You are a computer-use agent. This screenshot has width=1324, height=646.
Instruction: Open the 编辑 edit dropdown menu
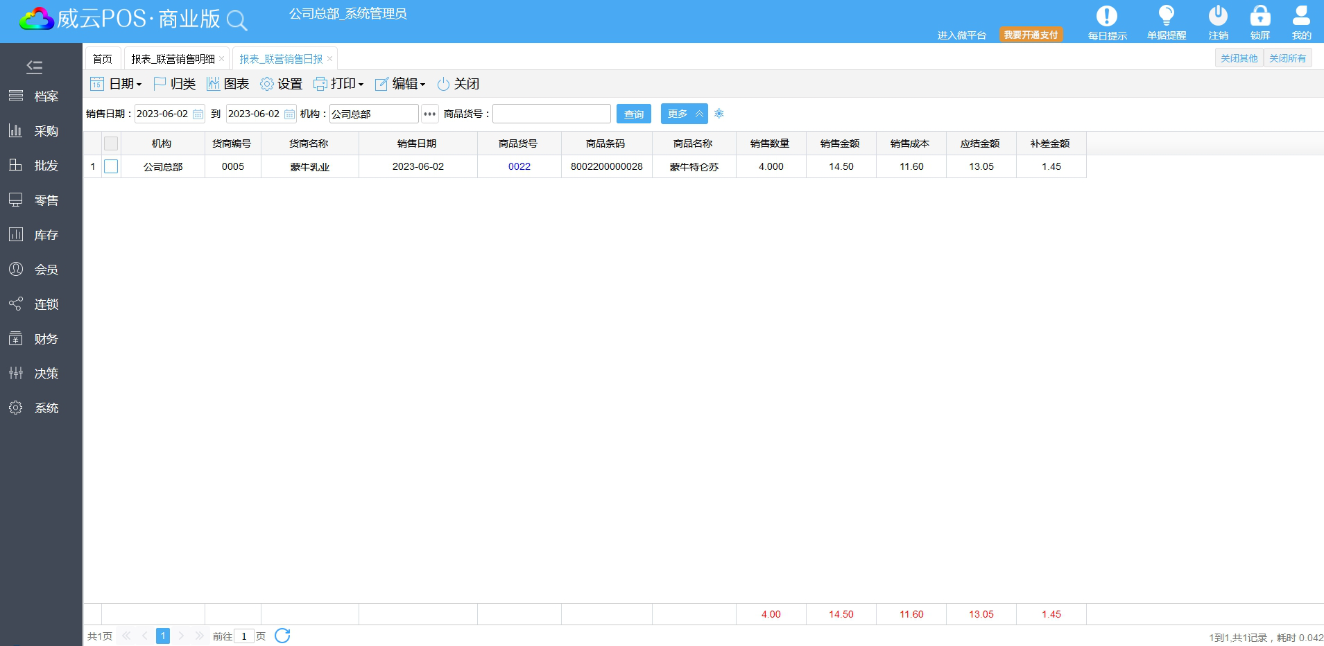pos(400,84)
